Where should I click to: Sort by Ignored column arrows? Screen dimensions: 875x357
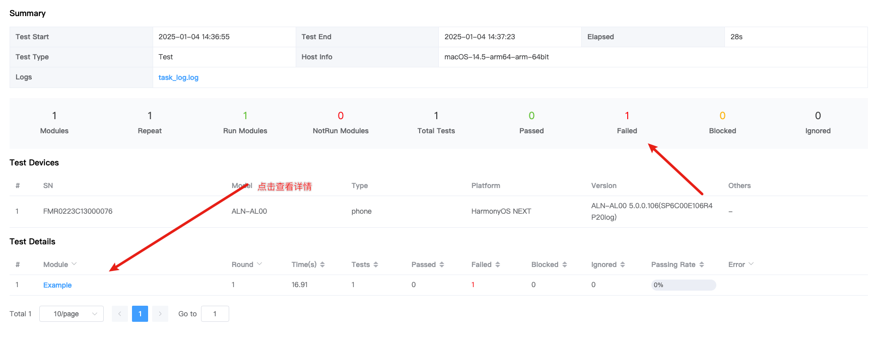pos(623,264)
